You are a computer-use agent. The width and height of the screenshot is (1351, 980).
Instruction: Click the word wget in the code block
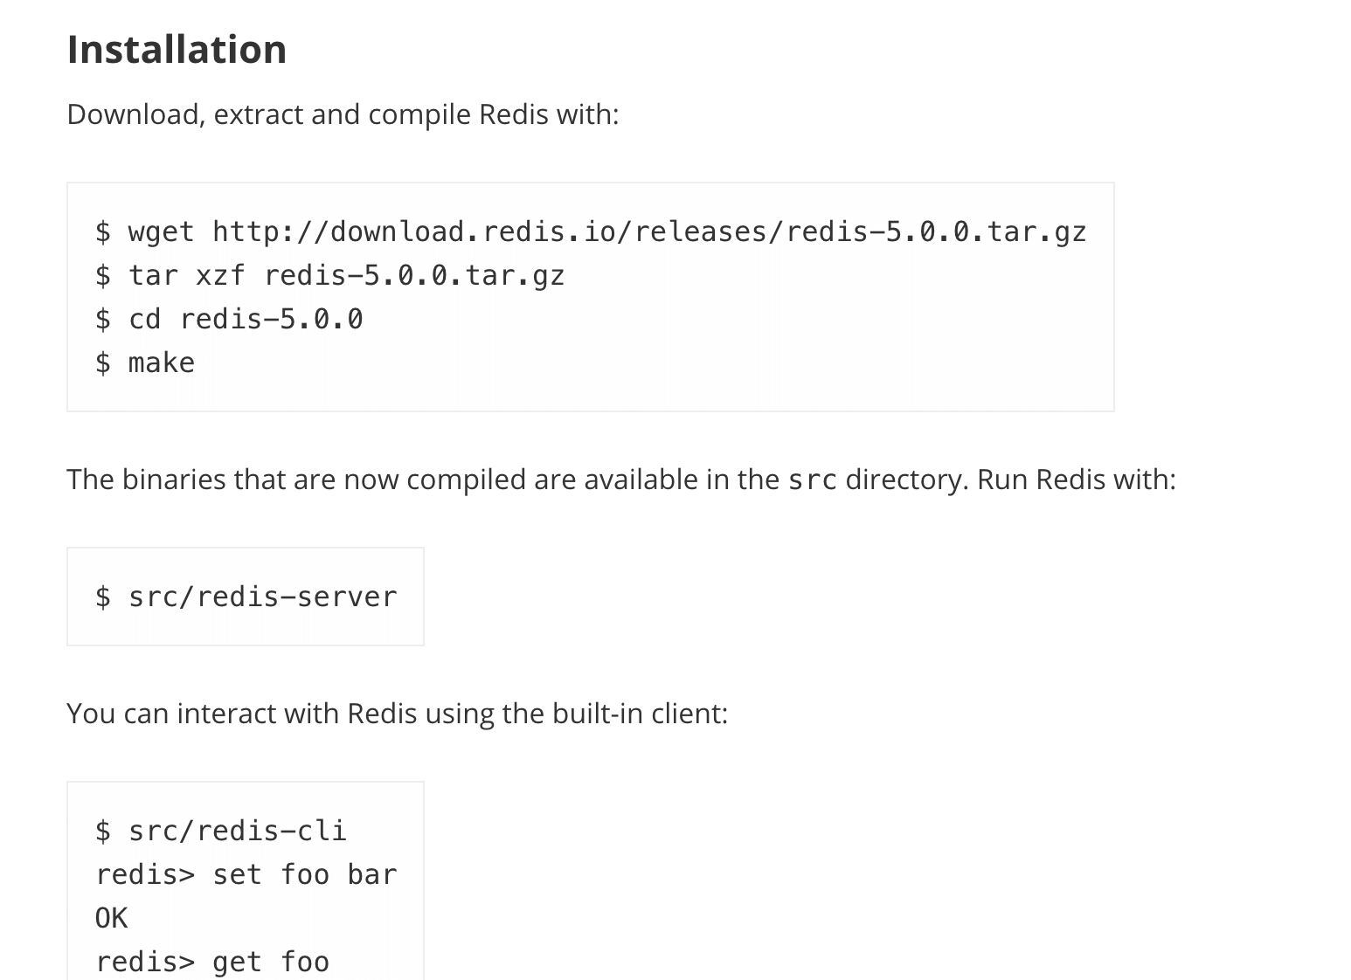click(161, 231)
